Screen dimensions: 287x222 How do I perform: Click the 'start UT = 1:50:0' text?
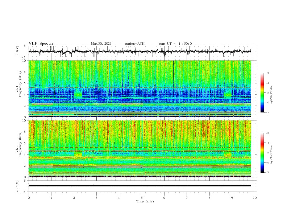pyautogui.click(x=175, y=44)
